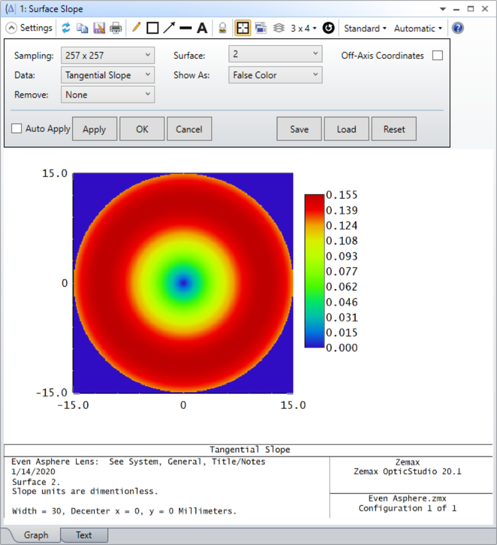Expand the Data dropdown showing Tangential Slope

[x=107, y=75]
